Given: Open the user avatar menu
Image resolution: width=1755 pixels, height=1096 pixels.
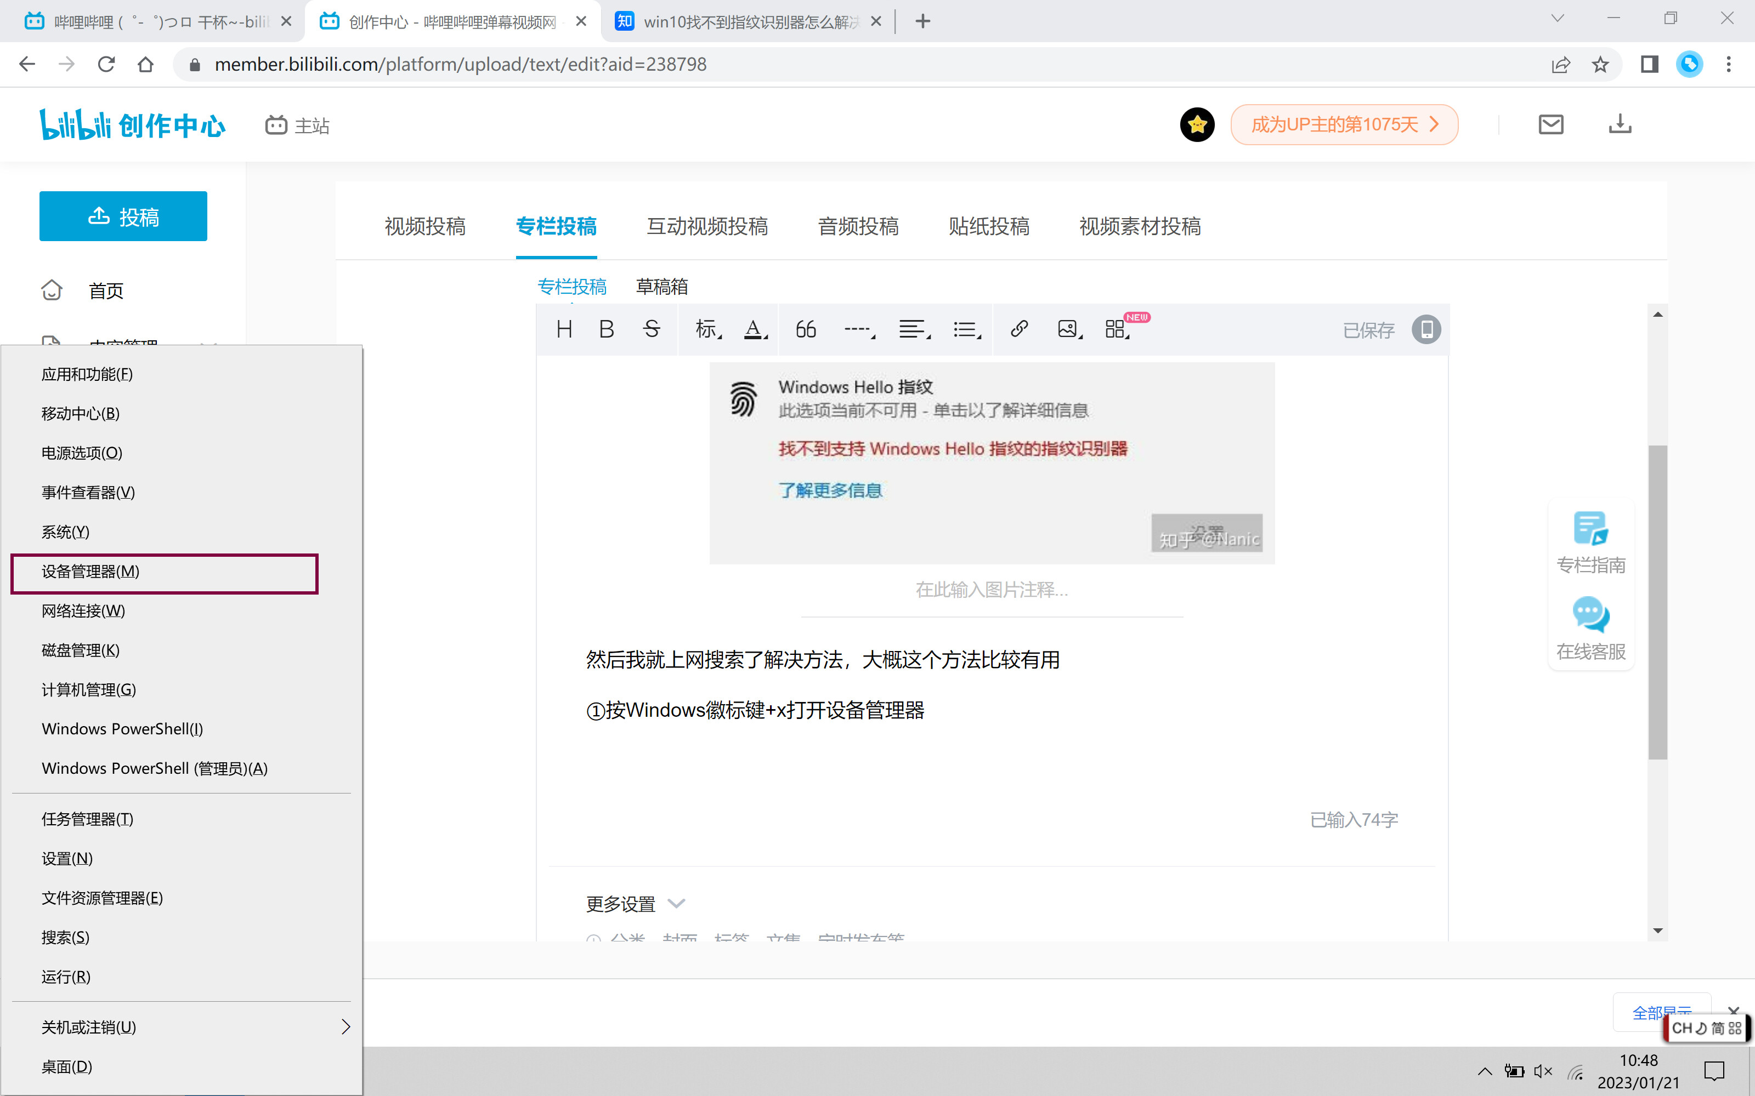Looking at the screenshot, I should 1197,125.
